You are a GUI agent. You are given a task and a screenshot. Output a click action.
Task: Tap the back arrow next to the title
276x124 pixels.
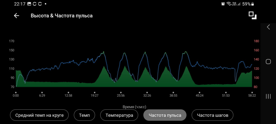pos(16,15)
